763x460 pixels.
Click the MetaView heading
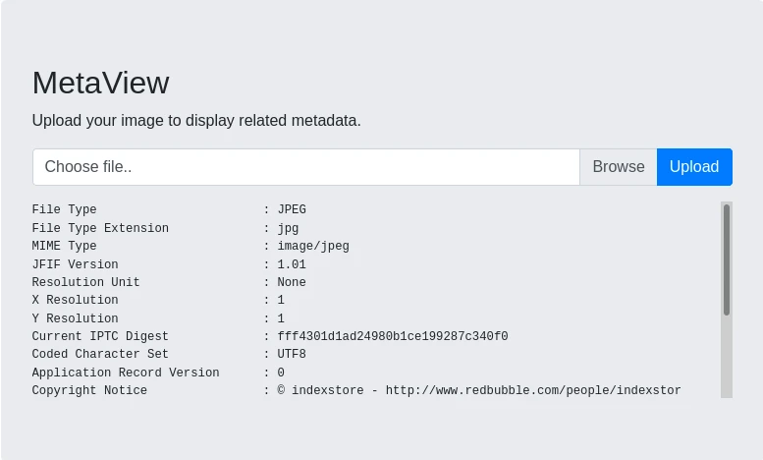click(100, 83)
